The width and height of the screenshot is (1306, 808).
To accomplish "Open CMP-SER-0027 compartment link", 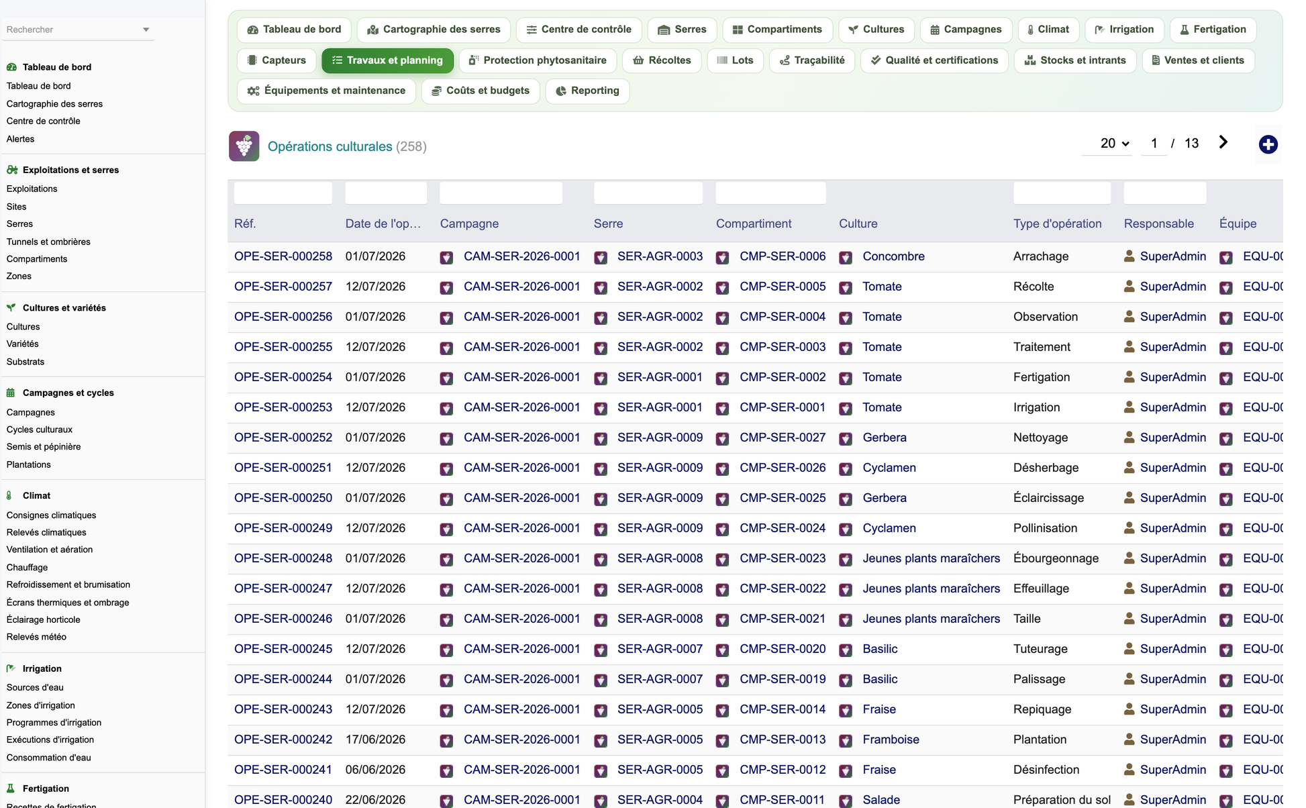I will 783,438.
